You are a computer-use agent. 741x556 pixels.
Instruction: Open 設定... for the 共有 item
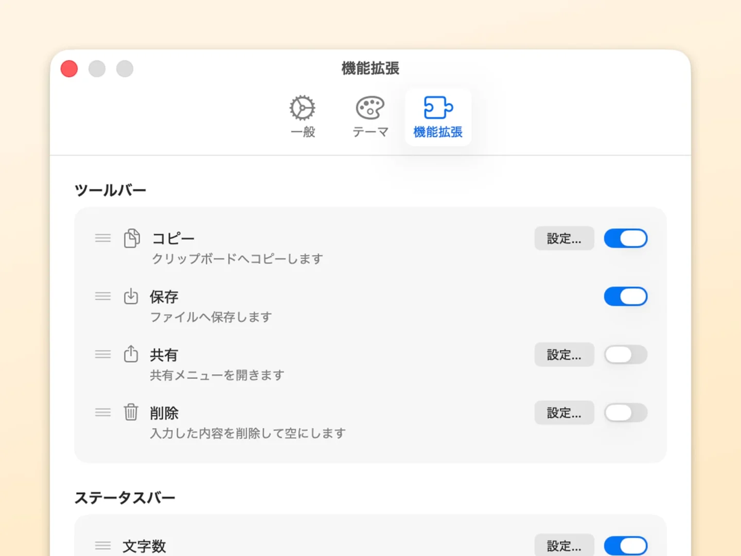564,355
